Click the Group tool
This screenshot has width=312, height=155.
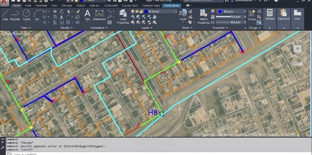pos(252,15)
